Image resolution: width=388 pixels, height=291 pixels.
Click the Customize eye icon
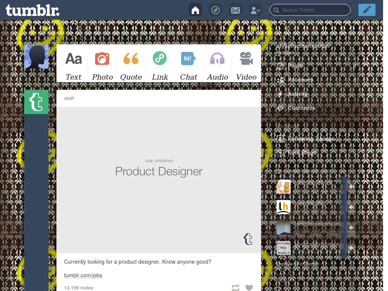pos(280,108)
